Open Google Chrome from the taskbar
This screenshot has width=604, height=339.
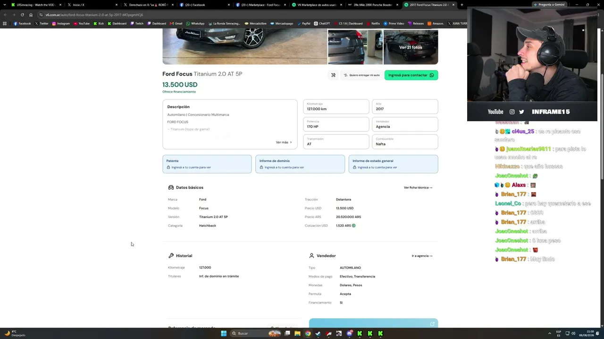pyautogui.click(x=308, y=333)
